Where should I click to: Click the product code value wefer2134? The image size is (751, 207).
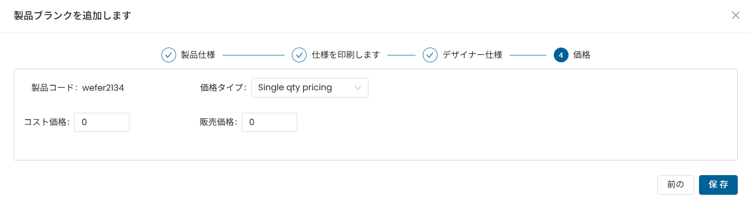pos(103,88)
